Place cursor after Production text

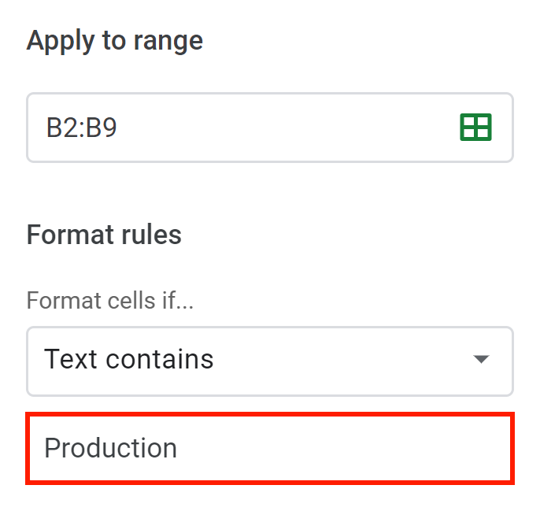[x=179, y=448]
